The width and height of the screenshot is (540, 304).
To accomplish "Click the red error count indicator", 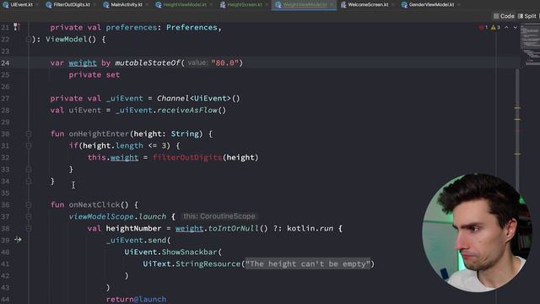I will [x=483, y=27].
